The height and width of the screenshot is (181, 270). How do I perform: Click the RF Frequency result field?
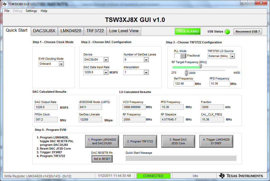click(x=134, y=120)
